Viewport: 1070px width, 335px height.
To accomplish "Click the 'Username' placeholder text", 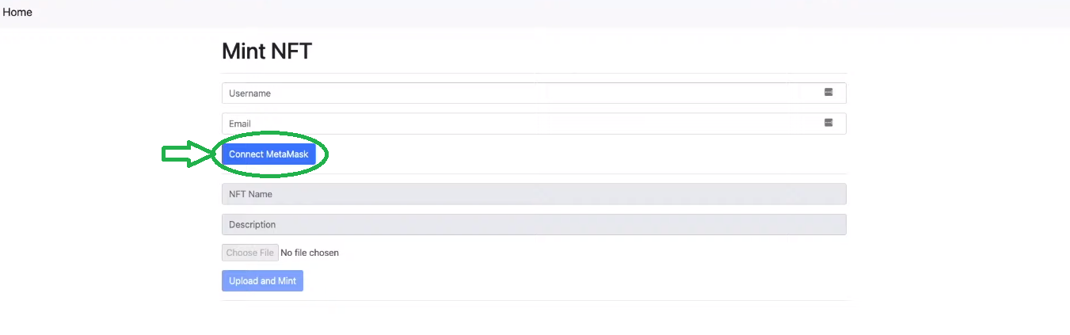I will click(249, 93).
